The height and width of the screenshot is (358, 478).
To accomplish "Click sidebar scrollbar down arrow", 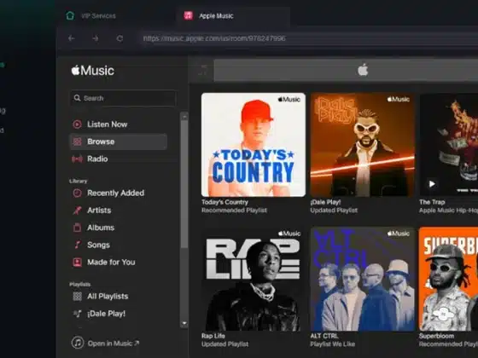I will [x=184, y=323].
